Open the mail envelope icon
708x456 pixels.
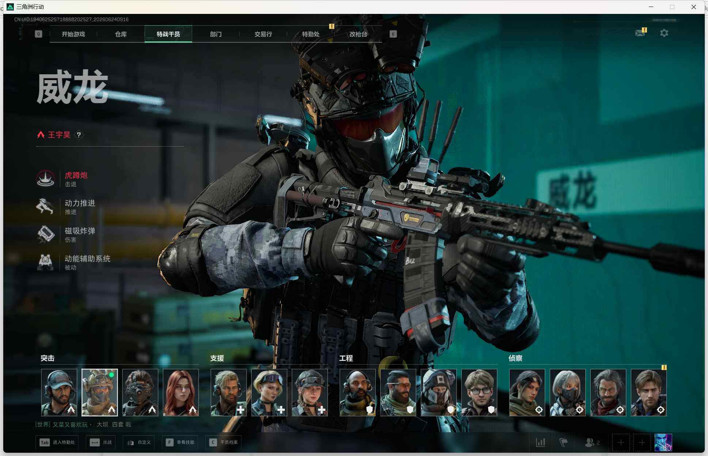(x=640, y=33)
